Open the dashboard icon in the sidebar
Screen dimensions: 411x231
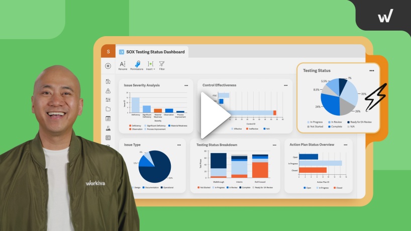(x=108, y=138)
